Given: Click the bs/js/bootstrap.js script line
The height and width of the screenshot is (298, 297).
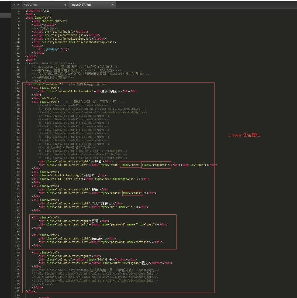Looking at the screenshot, I should click(x=66, y=35).
